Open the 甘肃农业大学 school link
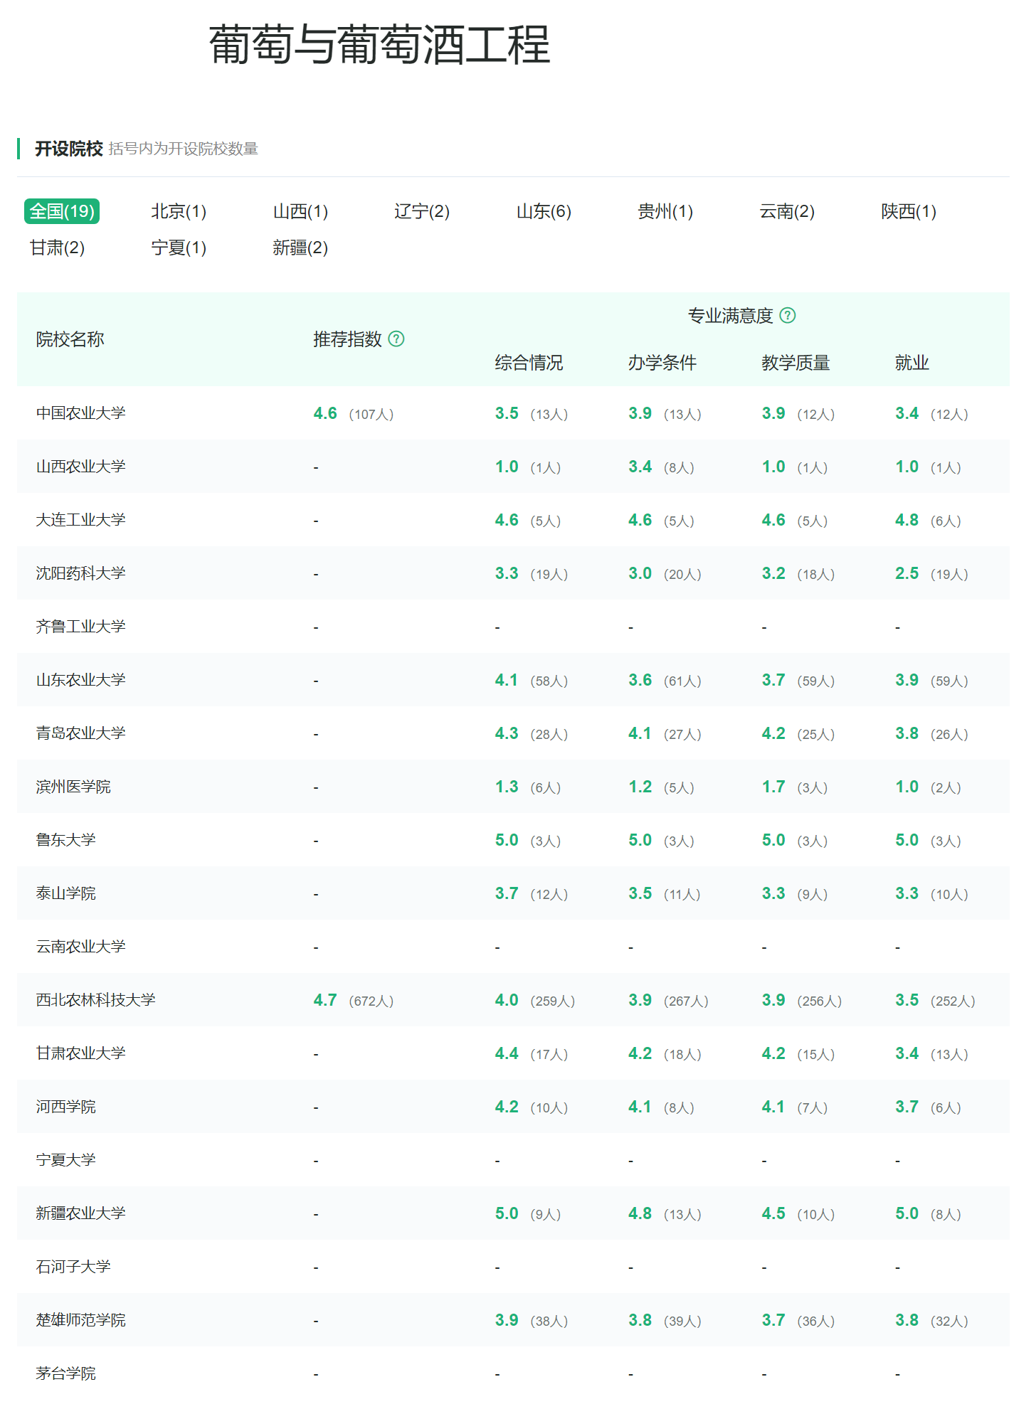Viewport: 1036px width, 1404px height. [80, 1053]
